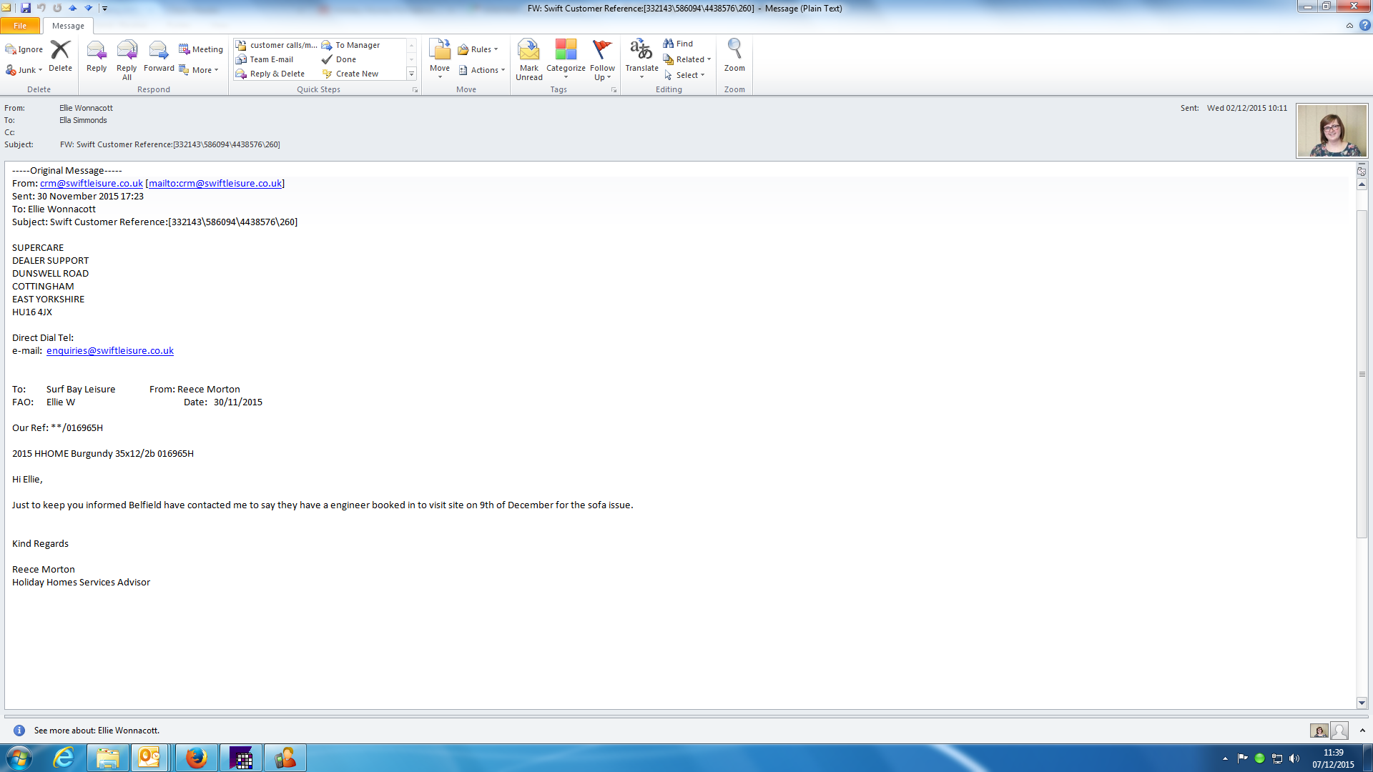Screen dimensions: 1373x772
Task: Select the Message ribbon tab
Action: pos(68,26)
